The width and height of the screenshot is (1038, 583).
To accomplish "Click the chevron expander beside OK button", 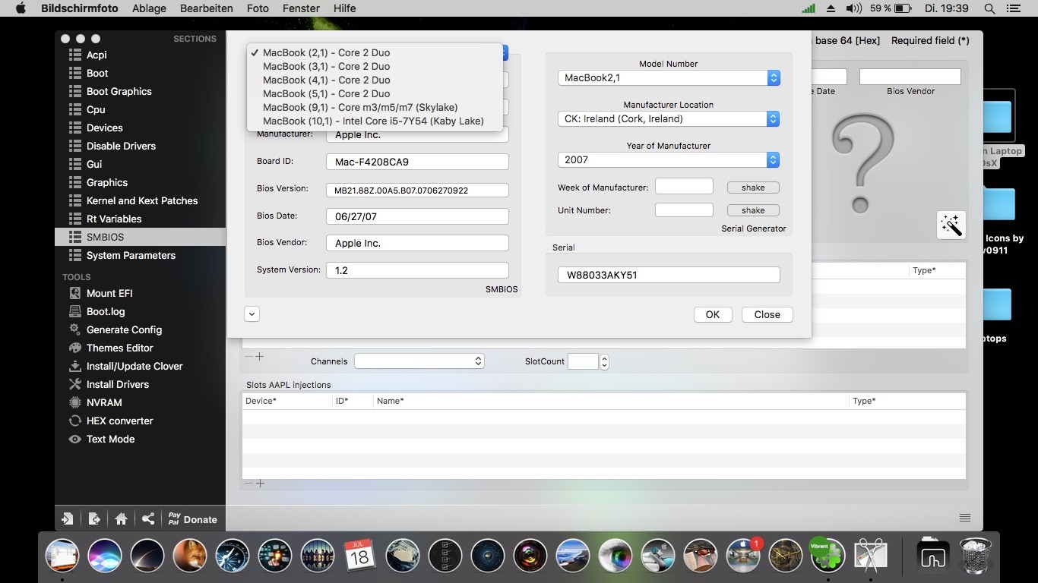I will [x=252, y=314].
